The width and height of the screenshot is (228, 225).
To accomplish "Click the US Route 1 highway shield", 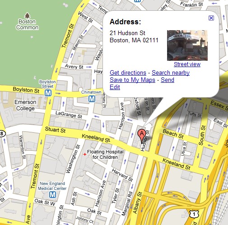I will point(194,214).
